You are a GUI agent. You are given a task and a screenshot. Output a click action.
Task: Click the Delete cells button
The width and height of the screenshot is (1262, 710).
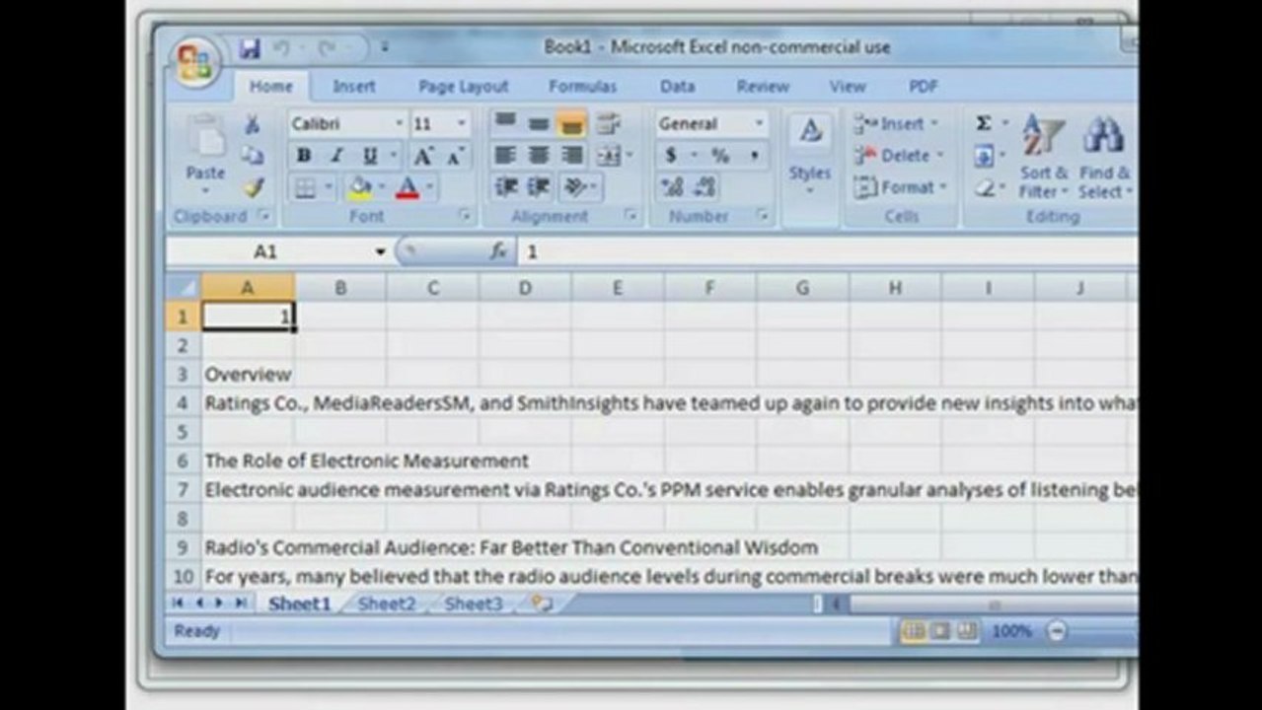898,156
